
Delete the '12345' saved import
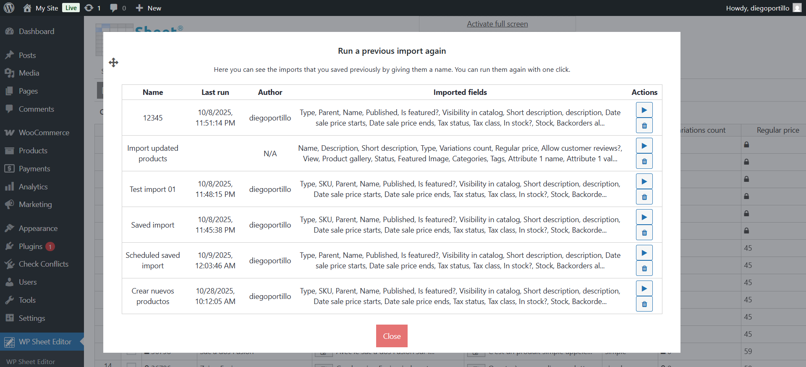644,126
